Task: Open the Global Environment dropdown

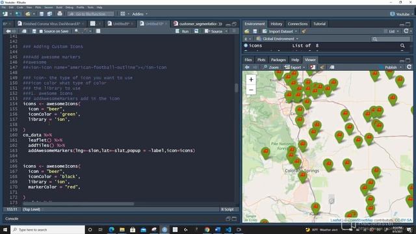Action: pos(278,39)
